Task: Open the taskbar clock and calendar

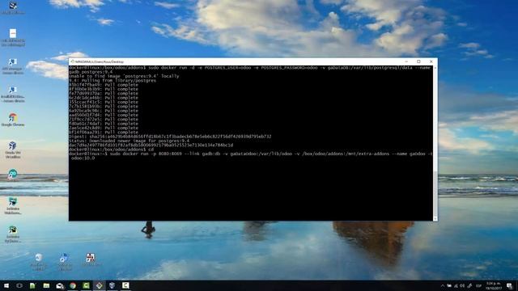Action: point(494,285)
